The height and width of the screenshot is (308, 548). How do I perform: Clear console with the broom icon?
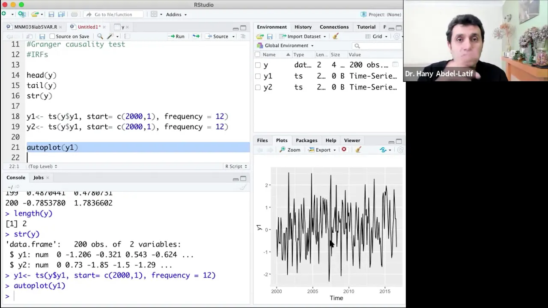[243, 187]
